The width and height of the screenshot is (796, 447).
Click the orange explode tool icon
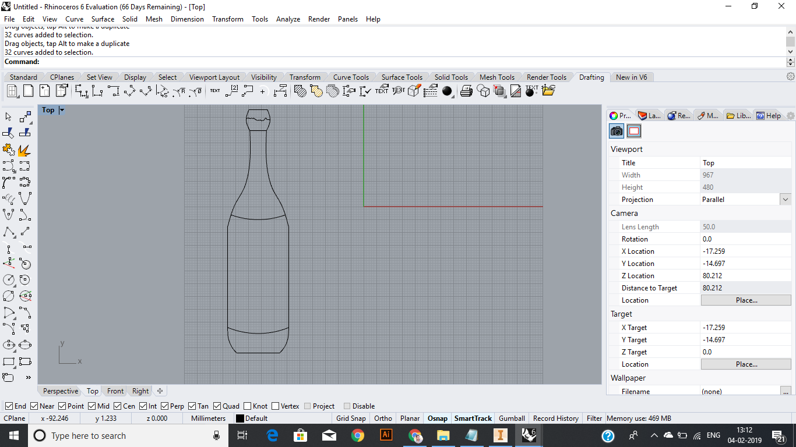pyautogui.click(x=24, y=151)
